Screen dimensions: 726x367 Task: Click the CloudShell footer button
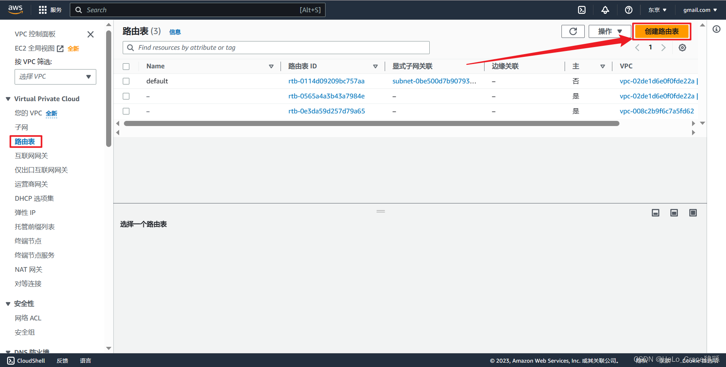tap(26, 361)
